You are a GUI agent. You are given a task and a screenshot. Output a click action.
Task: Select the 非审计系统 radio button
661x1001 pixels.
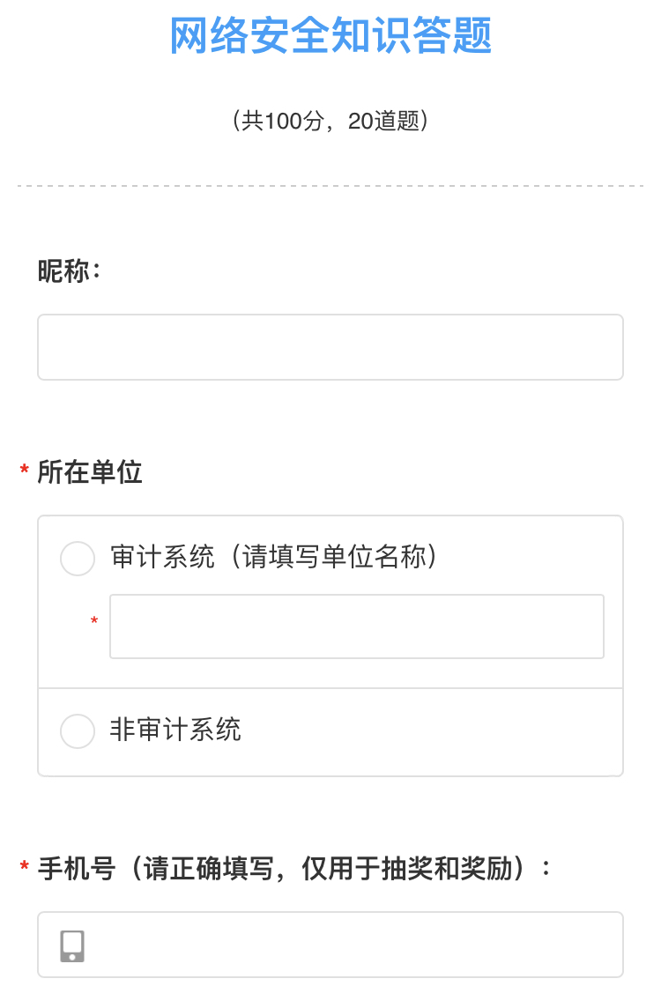78,731
